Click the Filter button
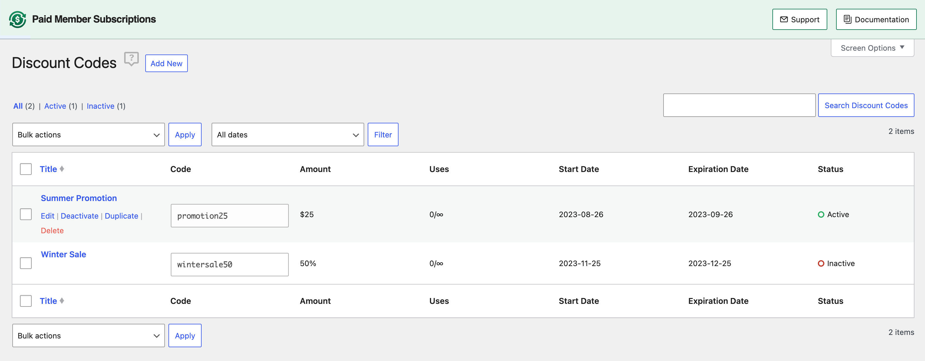The width and height of the screenshot is (925, 361). pyautogui.click(x=383, y=135)
